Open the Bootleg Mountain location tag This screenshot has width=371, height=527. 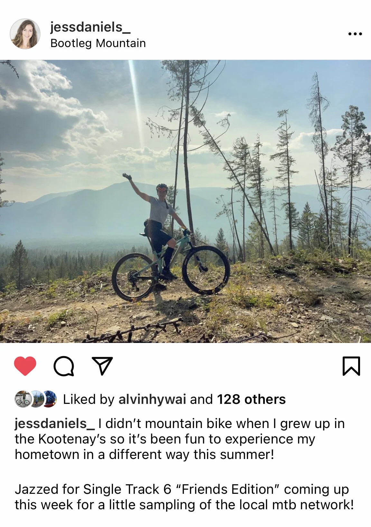pyautogui.click(x=98, y=43)
